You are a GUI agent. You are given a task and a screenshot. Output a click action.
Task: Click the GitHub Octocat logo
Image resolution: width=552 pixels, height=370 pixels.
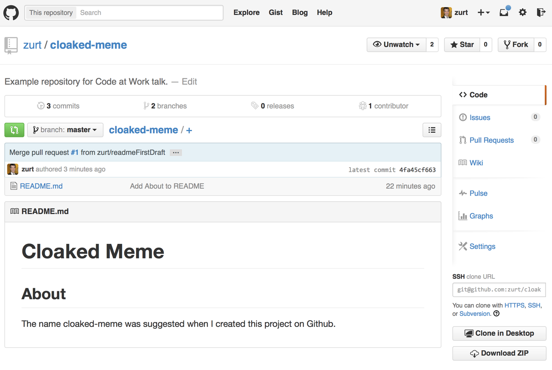pos(11,13)
